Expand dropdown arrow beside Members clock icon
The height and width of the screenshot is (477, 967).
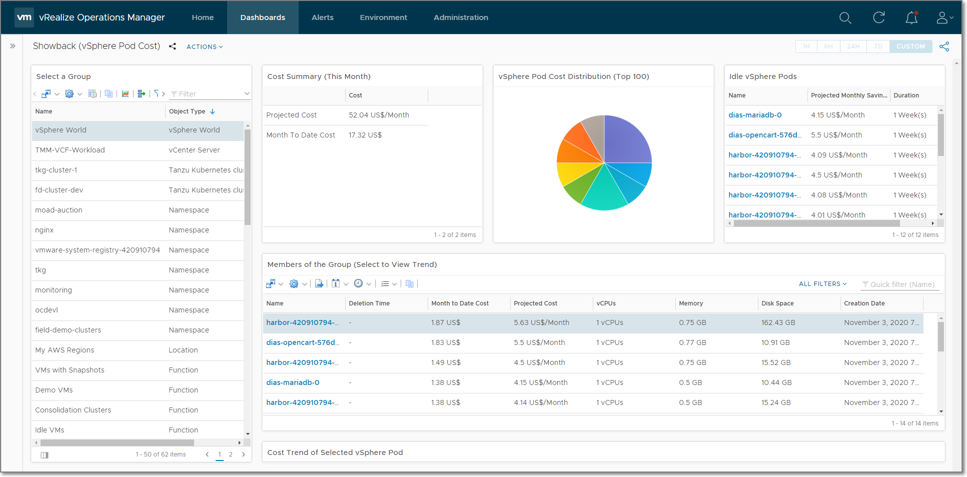tap(369, 284)
